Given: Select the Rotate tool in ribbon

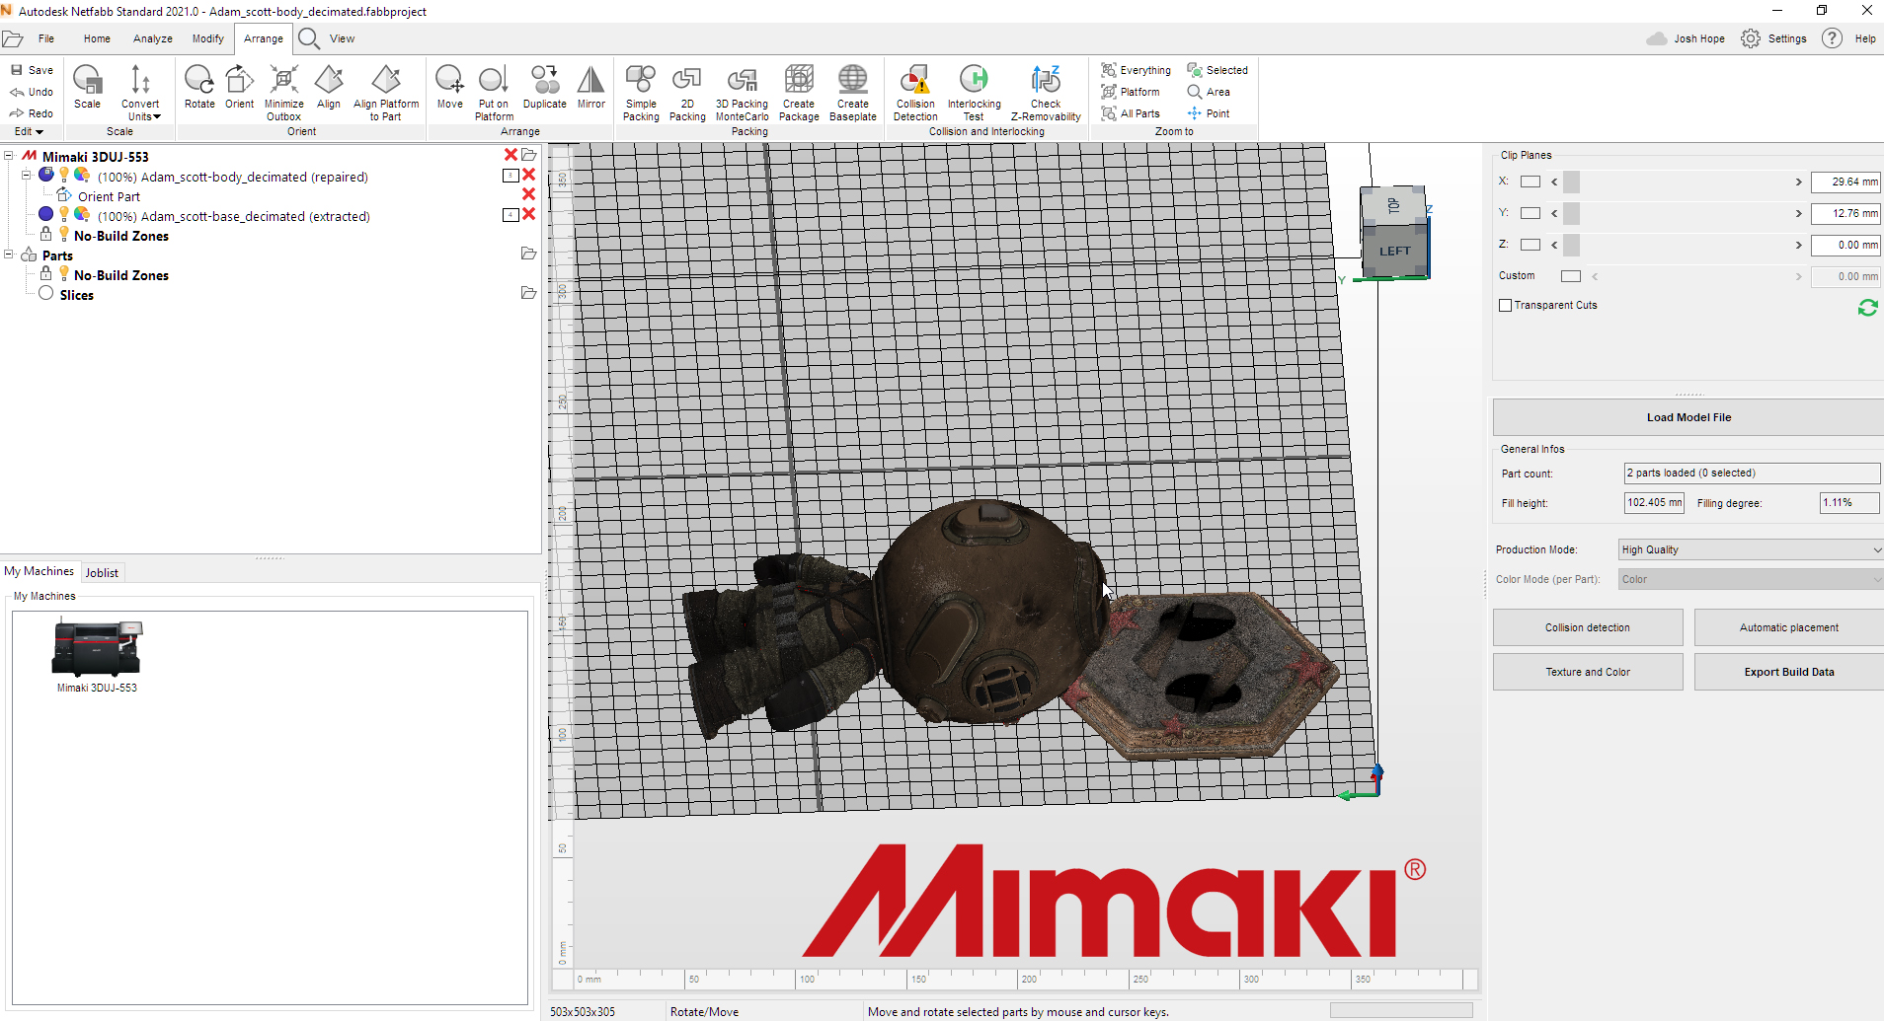Looking at the screenshot, I should tap(199, 87).
